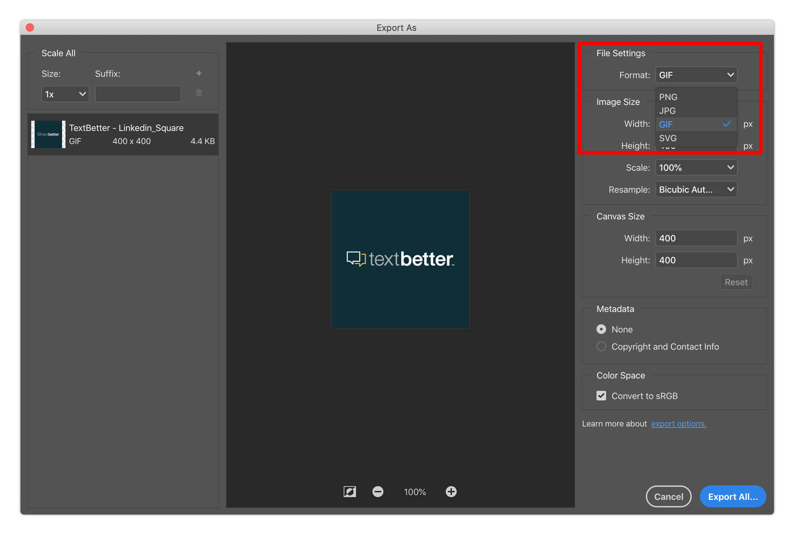
Task: Select the None metadata radio button
Action: click(x=601, y=329)
